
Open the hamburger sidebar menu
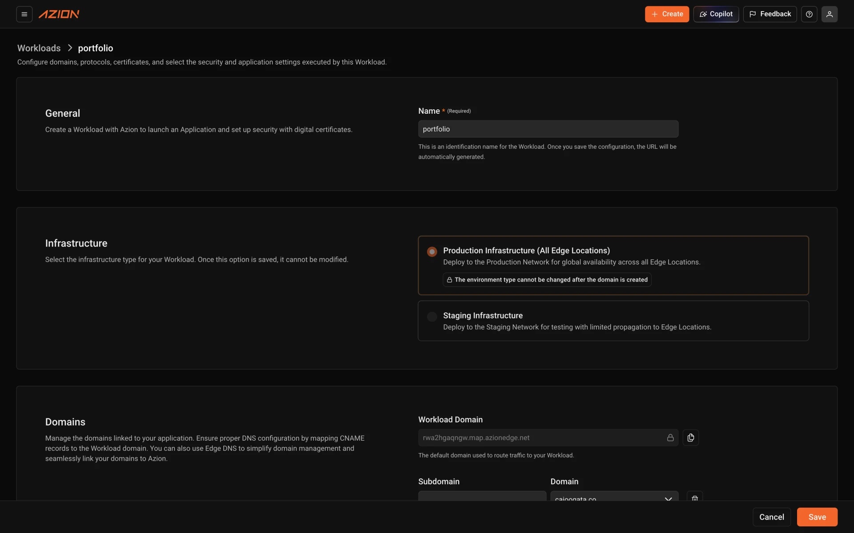pos(24,14)
